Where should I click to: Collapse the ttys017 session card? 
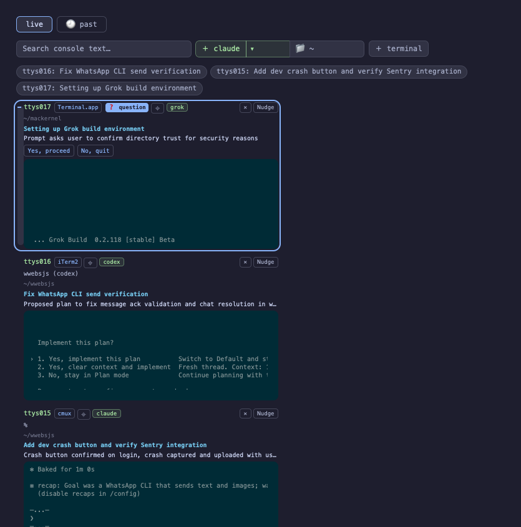pos(19,107)
